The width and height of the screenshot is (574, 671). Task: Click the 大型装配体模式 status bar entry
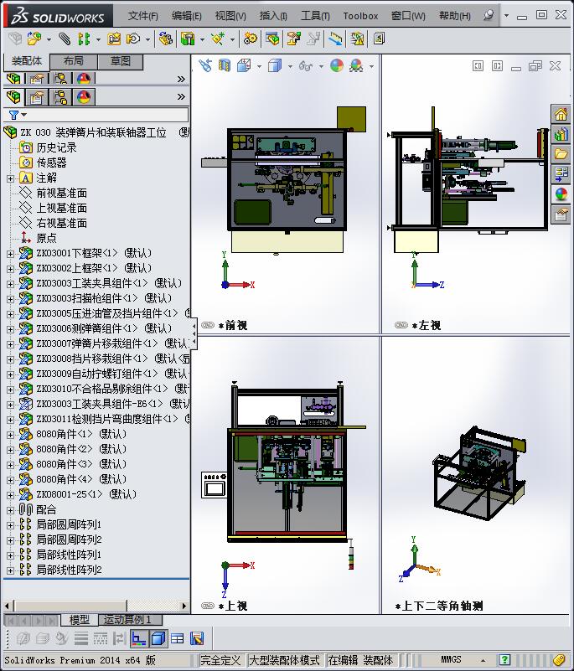(x=284, y=660)
